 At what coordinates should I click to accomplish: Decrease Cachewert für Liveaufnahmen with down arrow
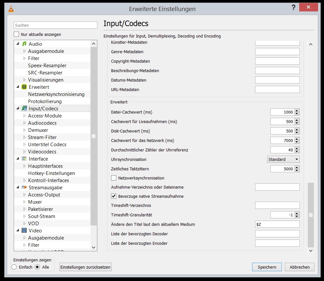297,123
